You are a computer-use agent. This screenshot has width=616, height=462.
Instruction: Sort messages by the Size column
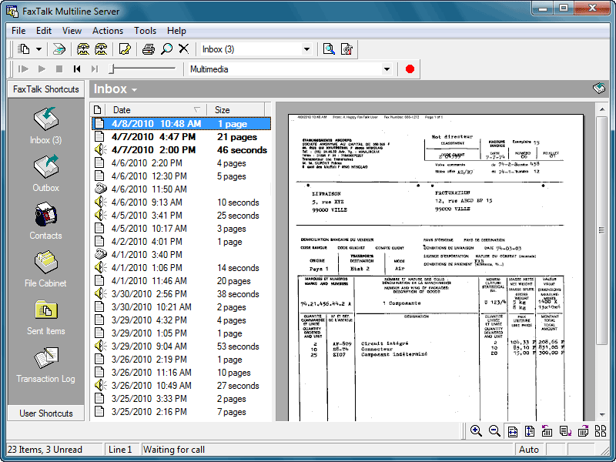[236, 110]
